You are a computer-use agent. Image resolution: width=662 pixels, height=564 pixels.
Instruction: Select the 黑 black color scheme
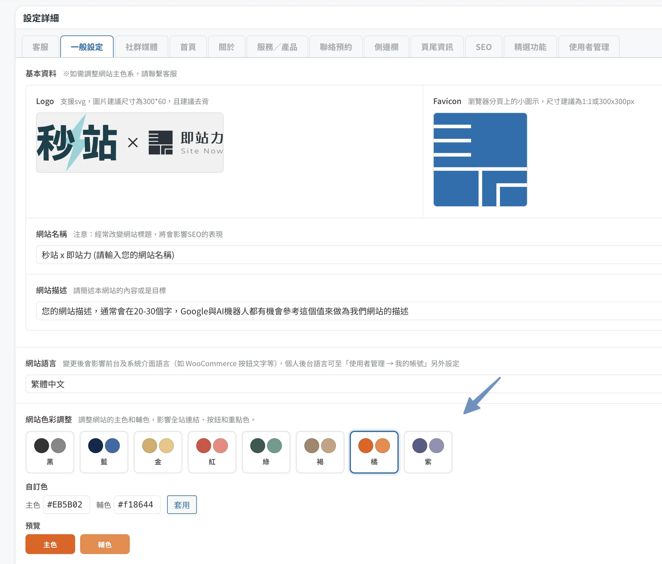point(50,452)
